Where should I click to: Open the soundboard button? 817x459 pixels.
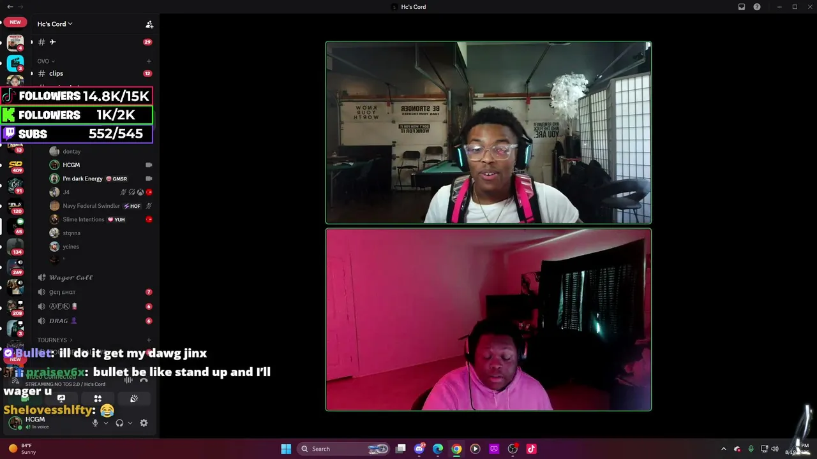[x=134, y=398]
